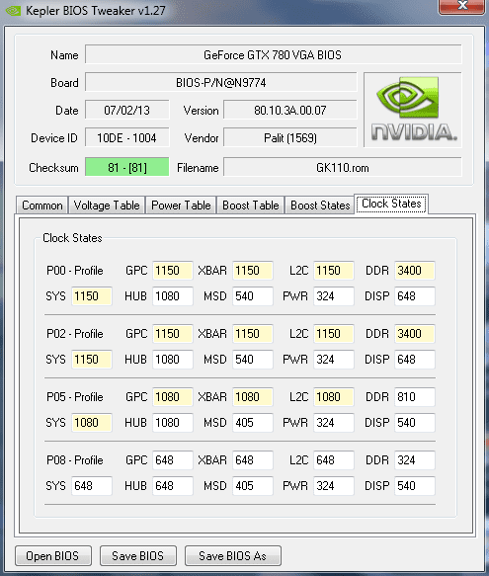Edit the P05 profile SYS field 1080

[92, 423]
